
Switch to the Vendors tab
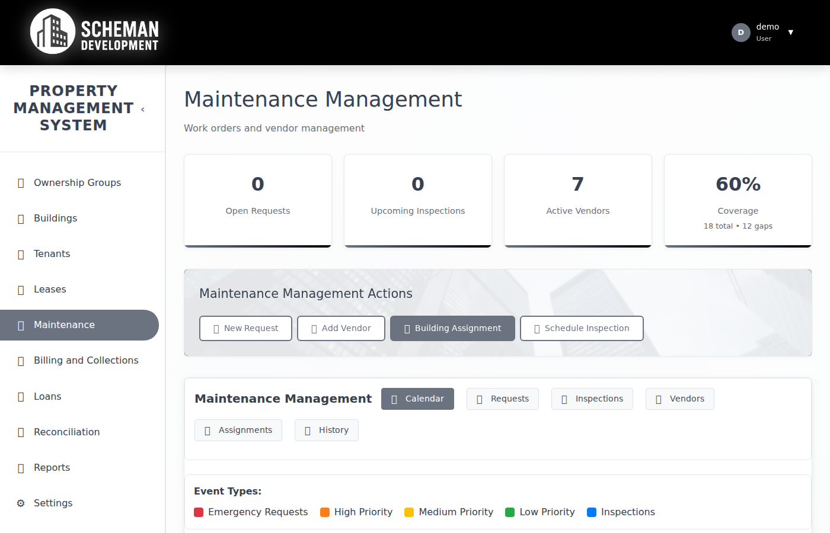coord(679,399)
